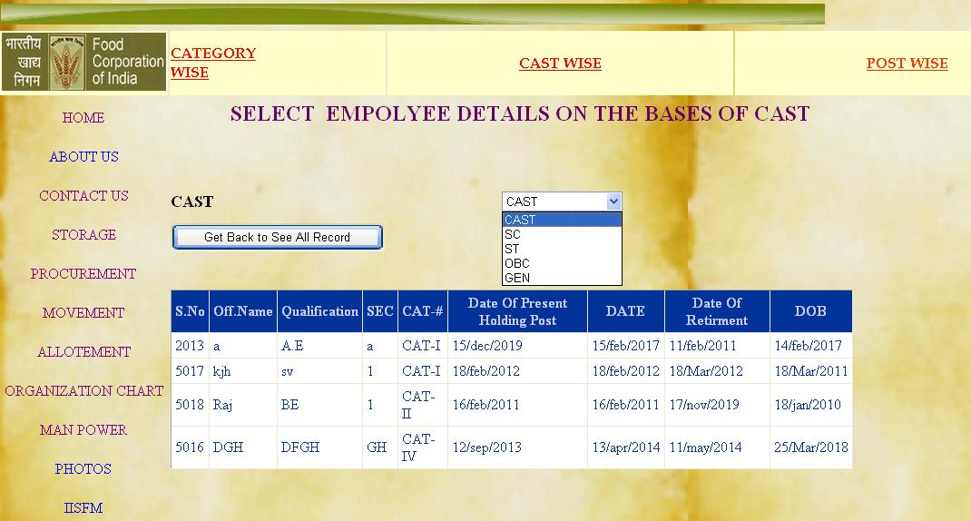Click the DATE column header

pyautogui.click(x=625, y=311)
